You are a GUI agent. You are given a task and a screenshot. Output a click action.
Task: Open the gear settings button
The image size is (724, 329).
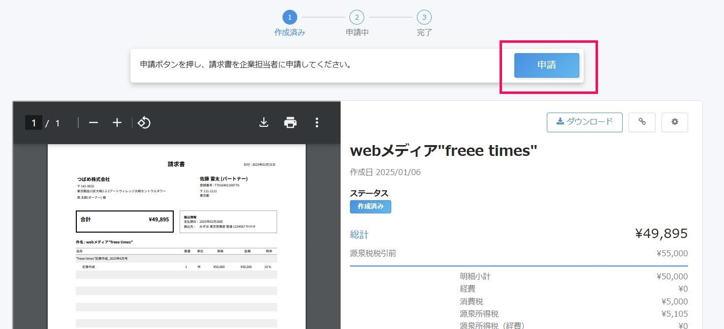coord(675,122)
